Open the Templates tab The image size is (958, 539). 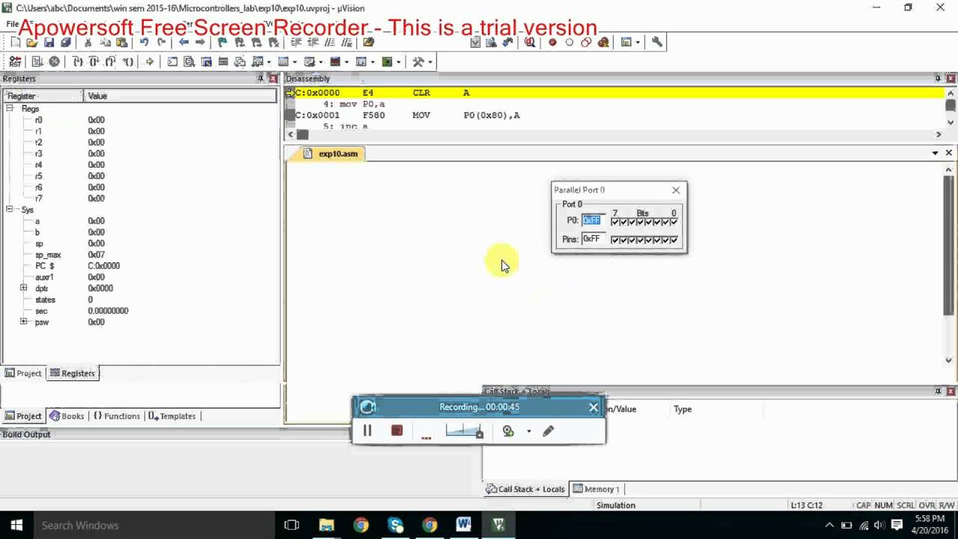click(172, 416)
